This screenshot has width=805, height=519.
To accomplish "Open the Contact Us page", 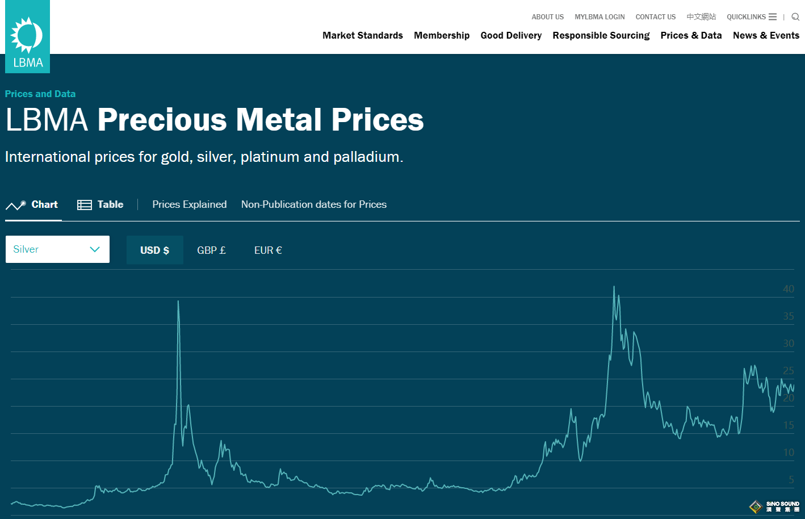I will (x=656, y=17).
